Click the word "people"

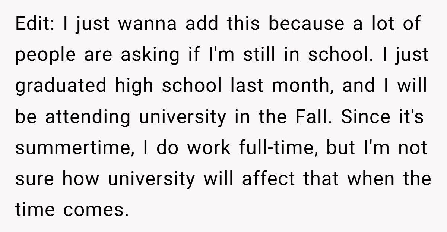coord(41,56)
